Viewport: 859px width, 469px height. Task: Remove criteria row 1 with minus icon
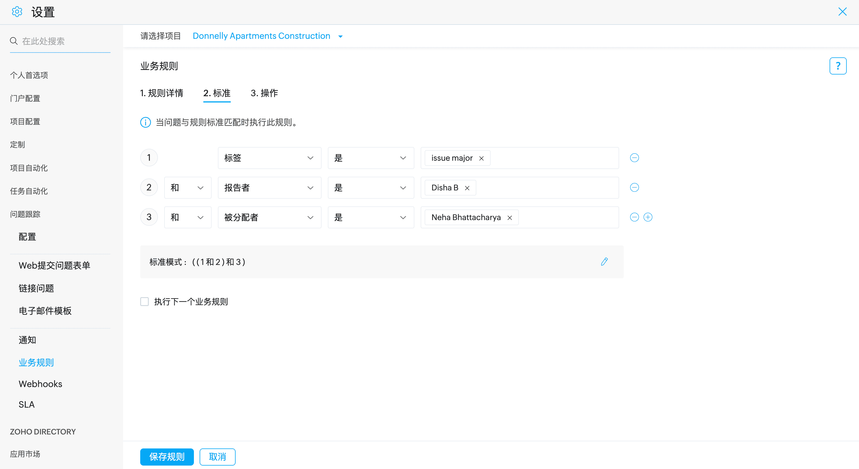pos(634,158)
